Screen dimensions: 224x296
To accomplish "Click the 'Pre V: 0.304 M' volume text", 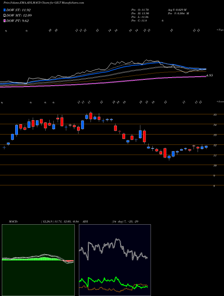I will [178, 13].
